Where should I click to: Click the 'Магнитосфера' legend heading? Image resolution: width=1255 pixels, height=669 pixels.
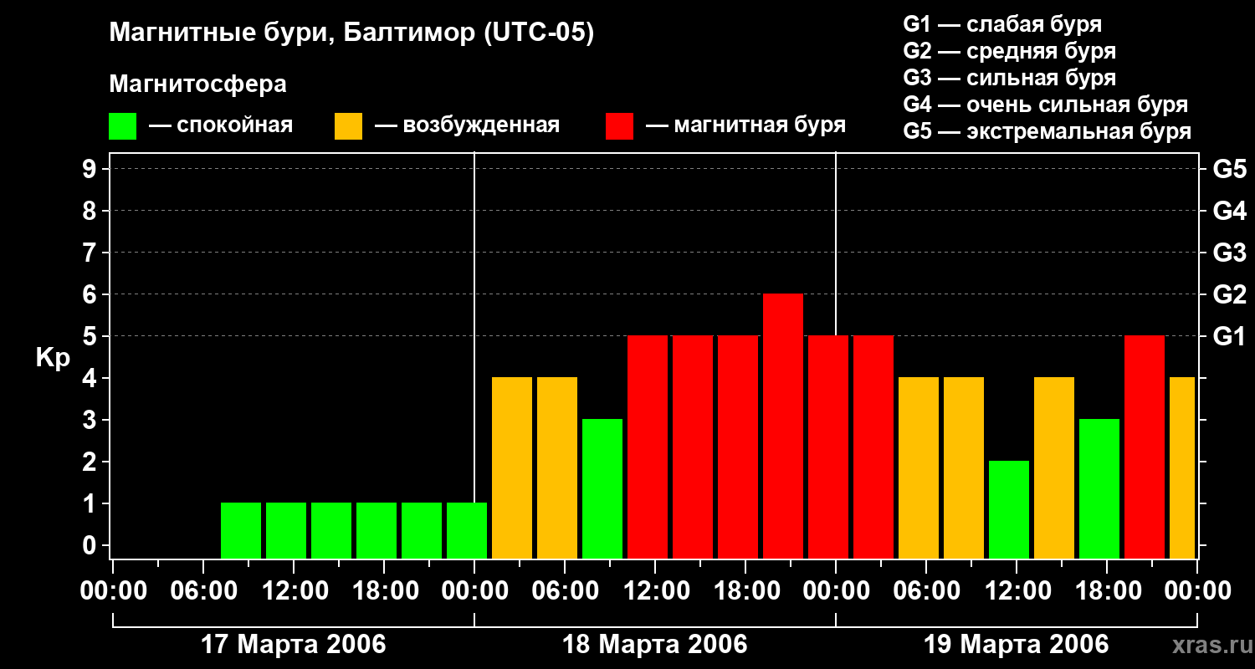coord(197,84)
